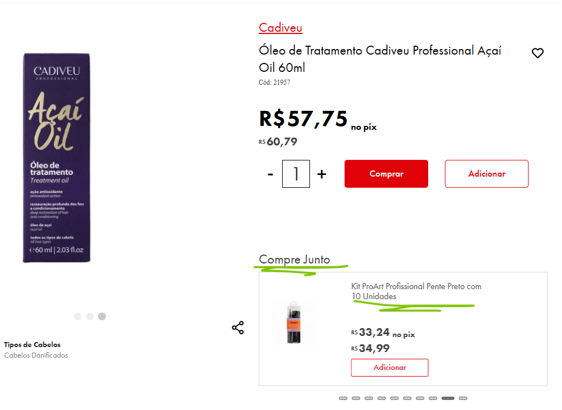The image size is (562, 410).
Task: Increase quantity with plus button
Action: (x=322, y=174)
